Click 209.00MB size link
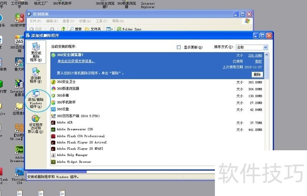Image resolution: width=307 pixels, height=196 pixels. click(255, 55)
